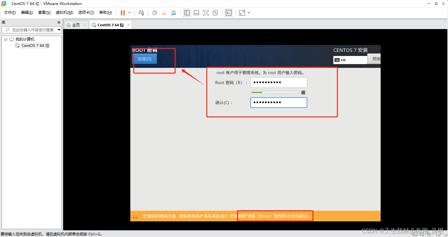Click the warning icon in the orange bar
Screen dimensions: 448x237
[x=135, y=216]
